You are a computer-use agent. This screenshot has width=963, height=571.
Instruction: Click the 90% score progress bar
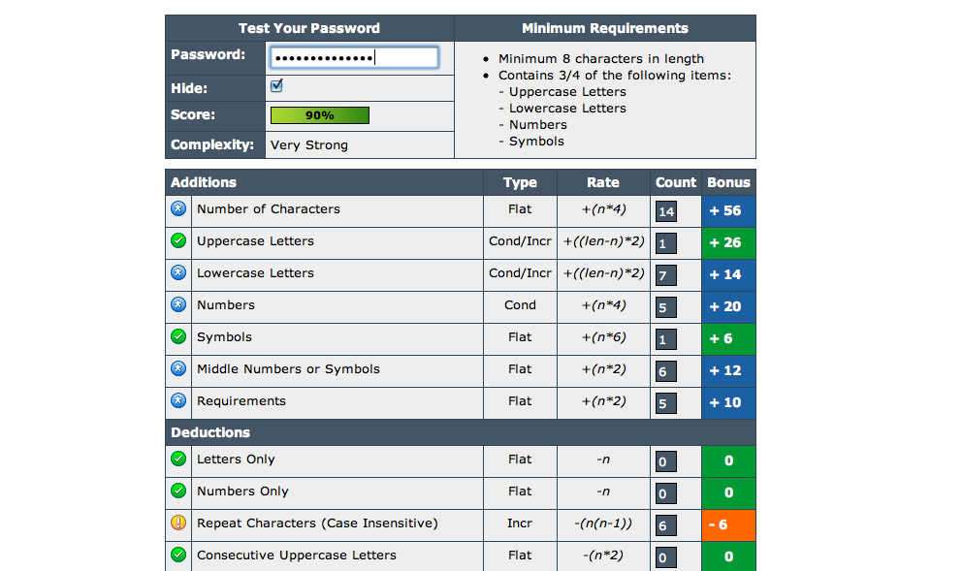click(319, 115)
